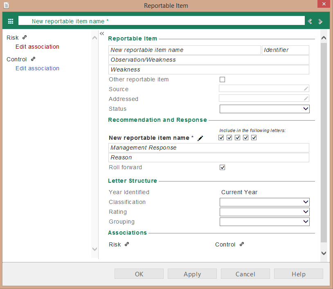Click Edit association under Risk
333x289 pixels.
click(37, 47)
